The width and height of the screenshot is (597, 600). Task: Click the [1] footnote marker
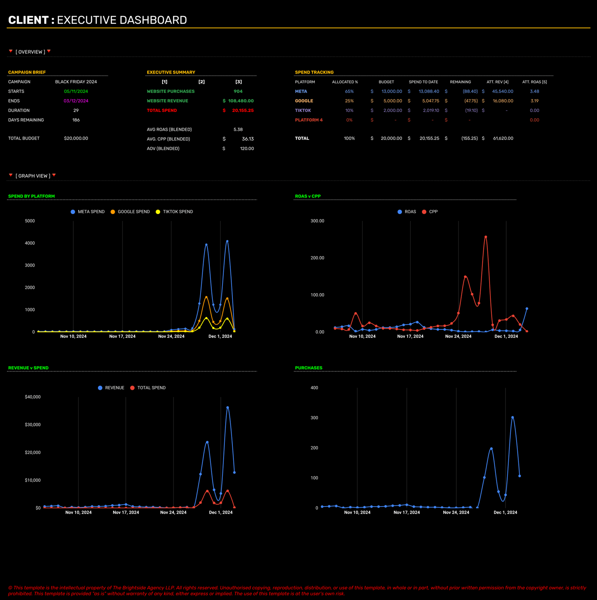click(164, 82)
